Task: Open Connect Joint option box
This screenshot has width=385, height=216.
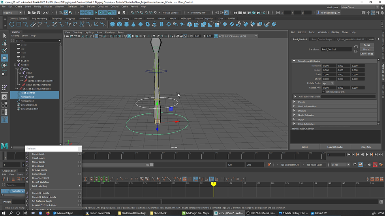Action: point(79,174)
